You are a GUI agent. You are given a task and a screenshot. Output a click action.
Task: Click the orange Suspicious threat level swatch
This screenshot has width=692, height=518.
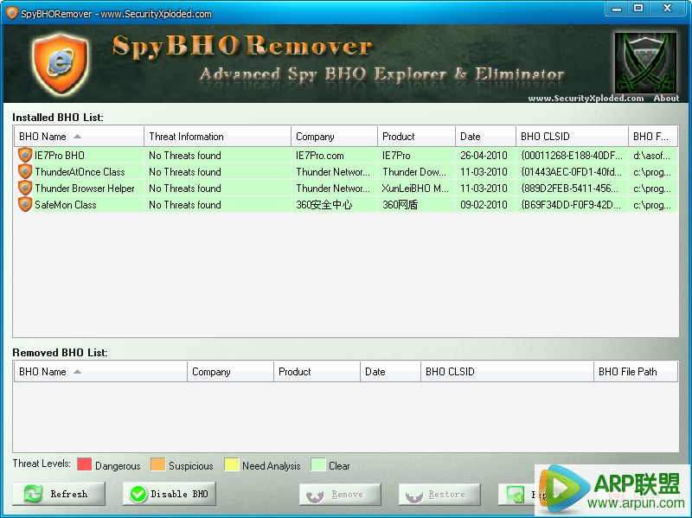[157, 464]
